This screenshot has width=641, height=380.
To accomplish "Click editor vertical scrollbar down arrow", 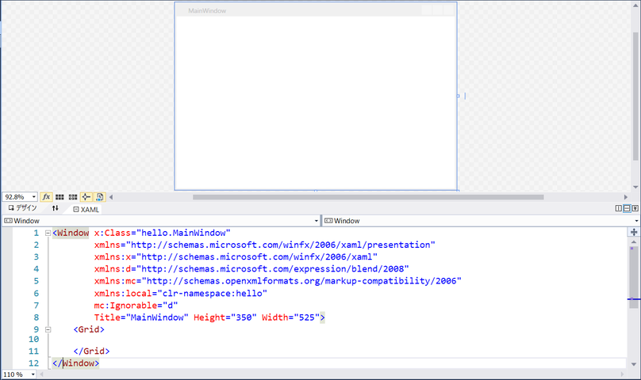I will point(634,364).
